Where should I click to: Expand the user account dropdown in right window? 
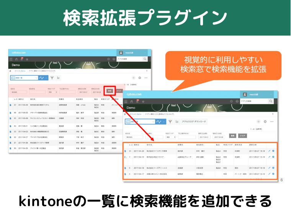tap(271, 94)
